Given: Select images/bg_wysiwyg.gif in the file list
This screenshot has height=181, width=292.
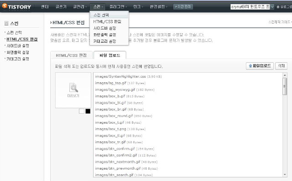Looking at the screenshot, I should click(x=125, y=90).
